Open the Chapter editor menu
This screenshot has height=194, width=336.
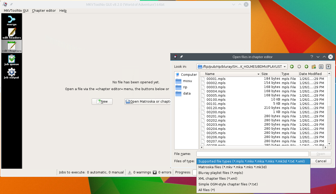tap(44, 11)
